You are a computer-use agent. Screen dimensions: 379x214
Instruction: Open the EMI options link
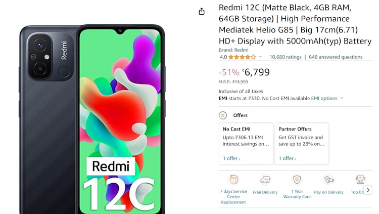click(x=324, y=98)
